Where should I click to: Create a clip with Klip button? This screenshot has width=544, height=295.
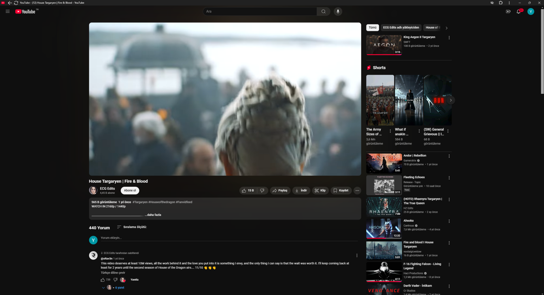320,190
